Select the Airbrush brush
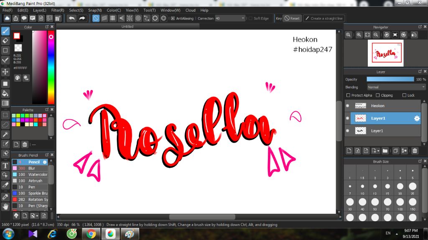 (x=30, y=181)
